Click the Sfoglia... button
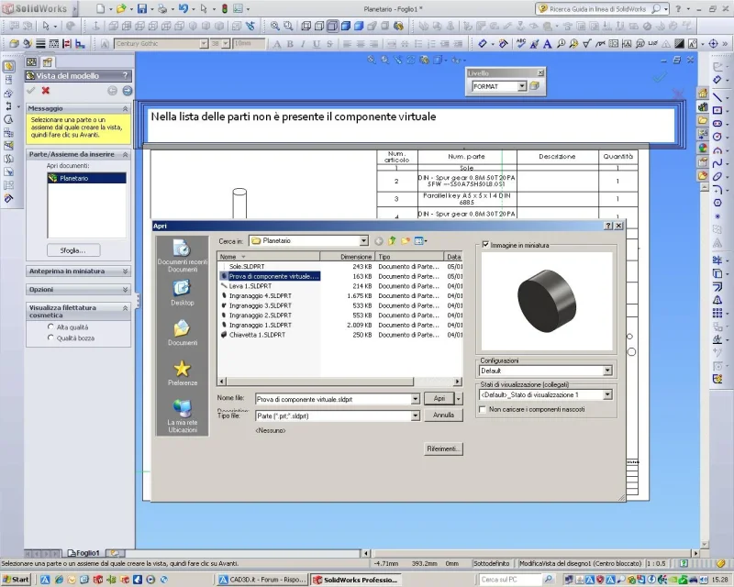 pos(73,250)
